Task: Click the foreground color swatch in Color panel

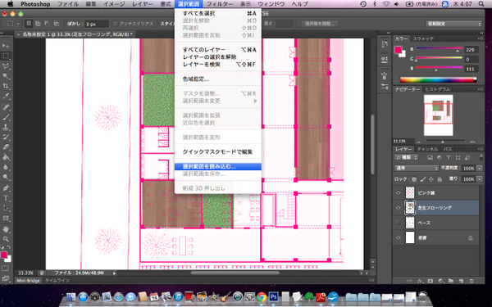Action: click(398, 49)
